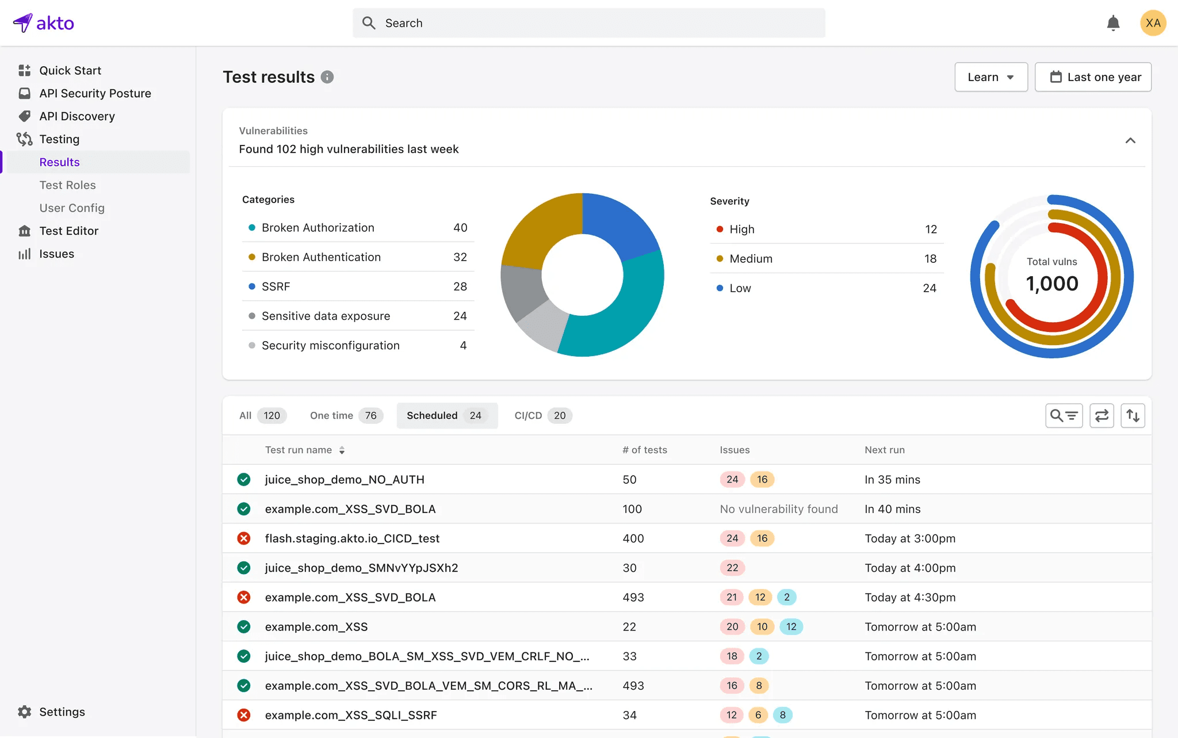Collapse the Vulnerabilities card chevron
Screen dimensions: 1178x738
coord(1130,140)
